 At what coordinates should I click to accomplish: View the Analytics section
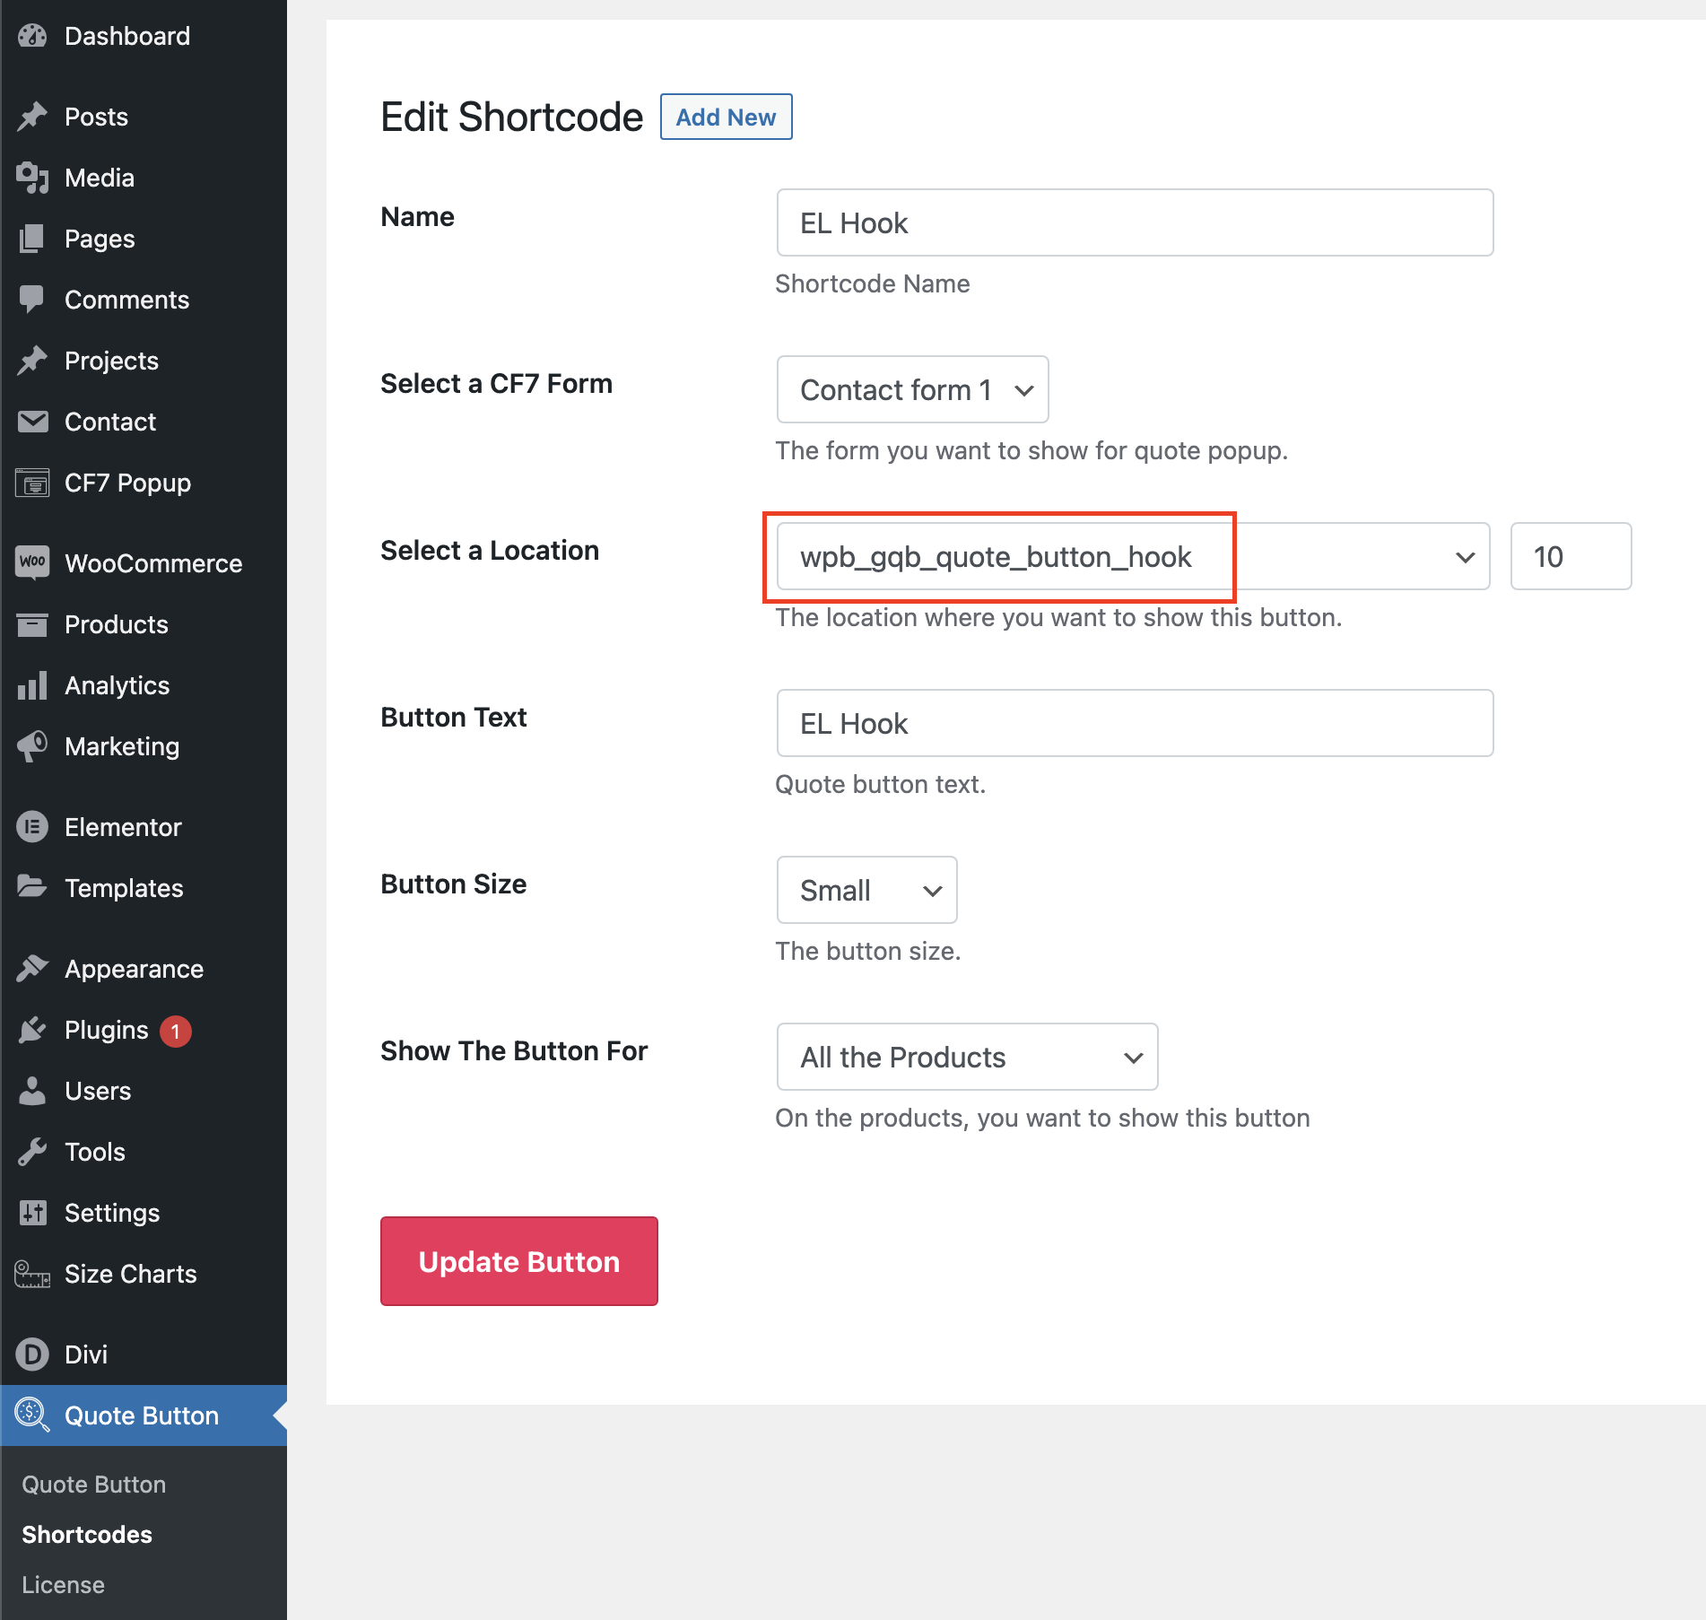[x=118, y=685]
